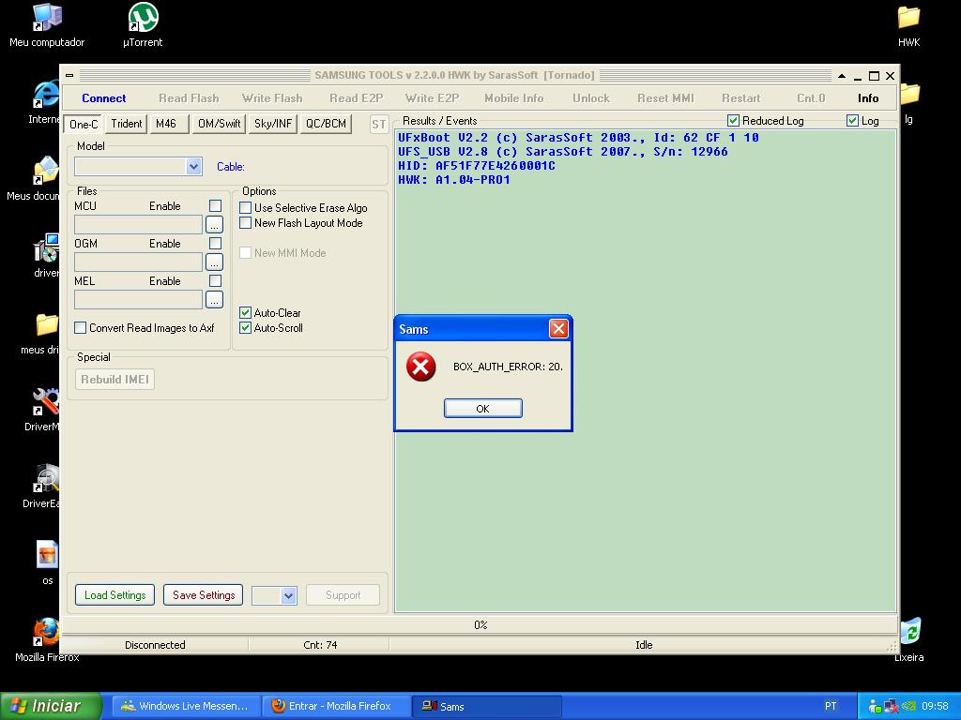Click Load Settings button
The image size is (961, 720).
click(x=114, y=595)
